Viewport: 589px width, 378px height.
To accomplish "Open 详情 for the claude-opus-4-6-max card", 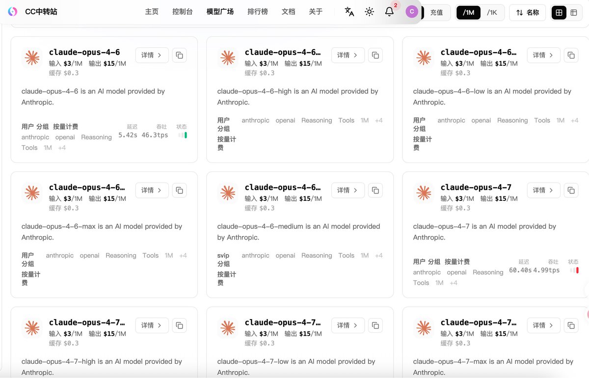I will (x=152, y=190).
